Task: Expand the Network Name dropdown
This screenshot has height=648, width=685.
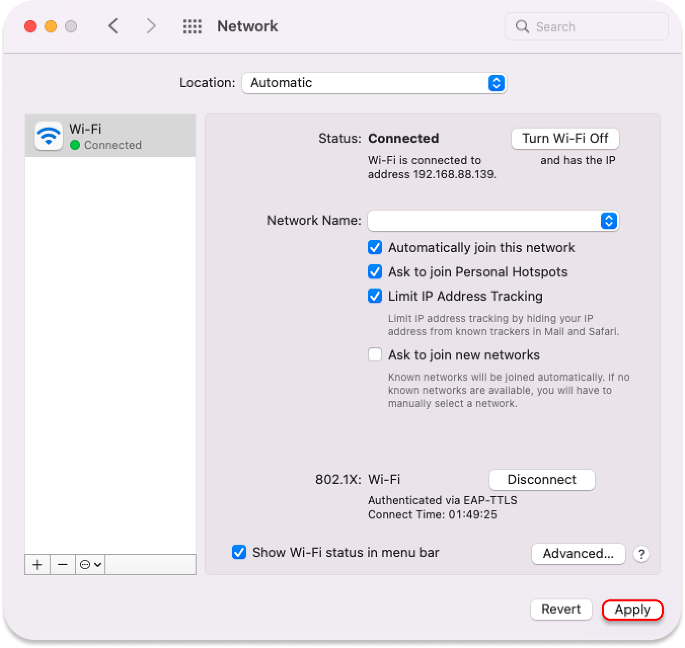Action: coord(492,221)
